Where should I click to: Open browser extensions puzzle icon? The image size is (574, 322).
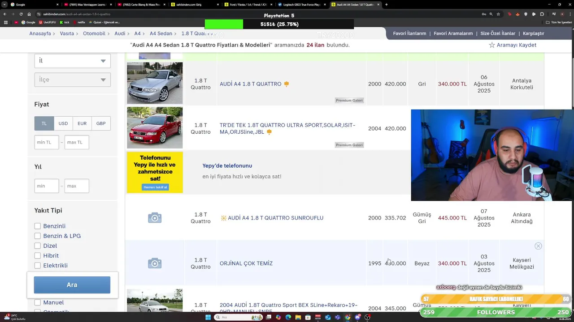542,14
